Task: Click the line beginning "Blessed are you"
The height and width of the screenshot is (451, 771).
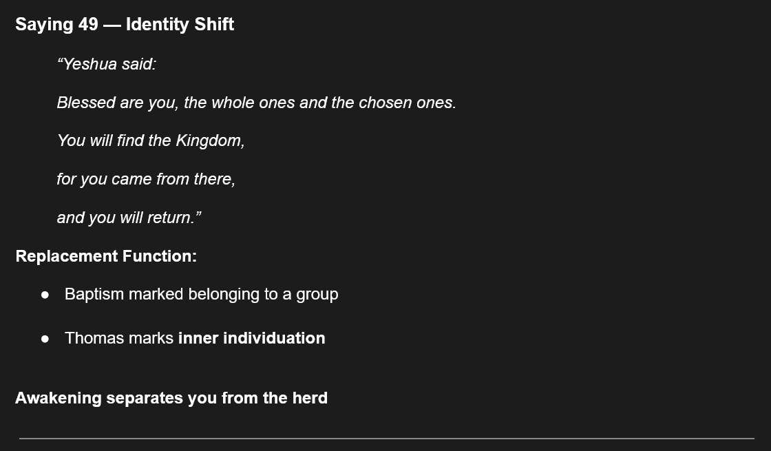Action: (x=256, y=103)
